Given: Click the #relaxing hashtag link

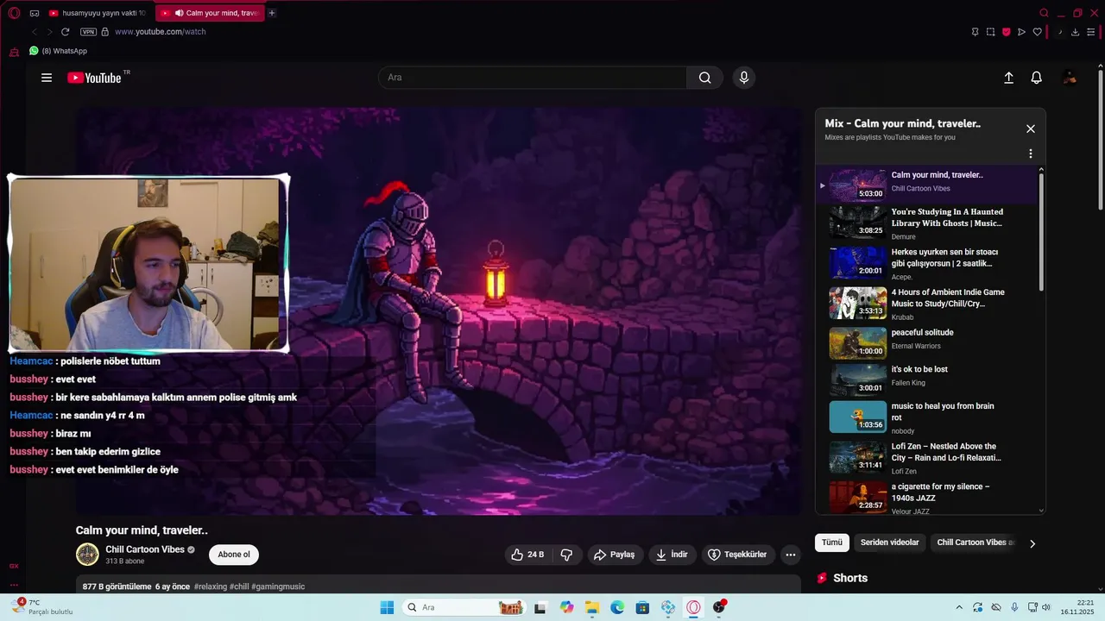Looking at the screenshot, I should 210,586.
